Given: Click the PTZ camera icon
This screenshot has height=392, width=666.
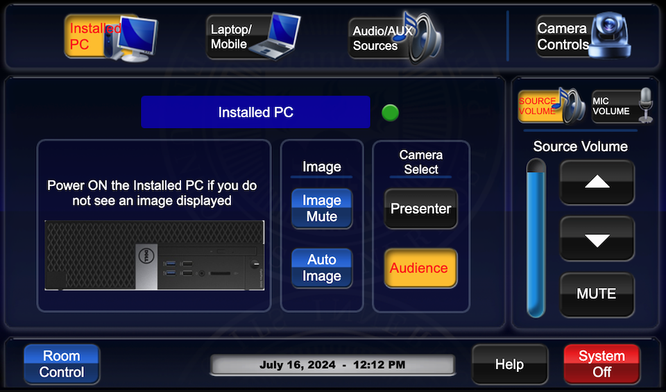Looking at the screenshot, I should coord(610,35).
